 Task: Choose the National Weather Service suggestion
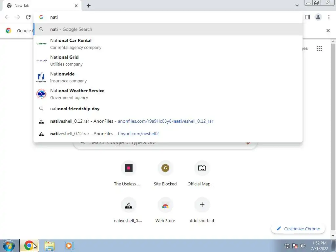pyautogui.click(x=168, y=94)
